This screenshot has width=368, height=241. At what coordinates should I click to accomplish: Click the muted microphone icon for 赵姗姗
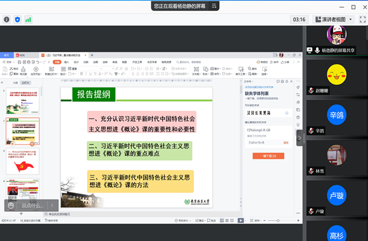[x=310, y=91]
